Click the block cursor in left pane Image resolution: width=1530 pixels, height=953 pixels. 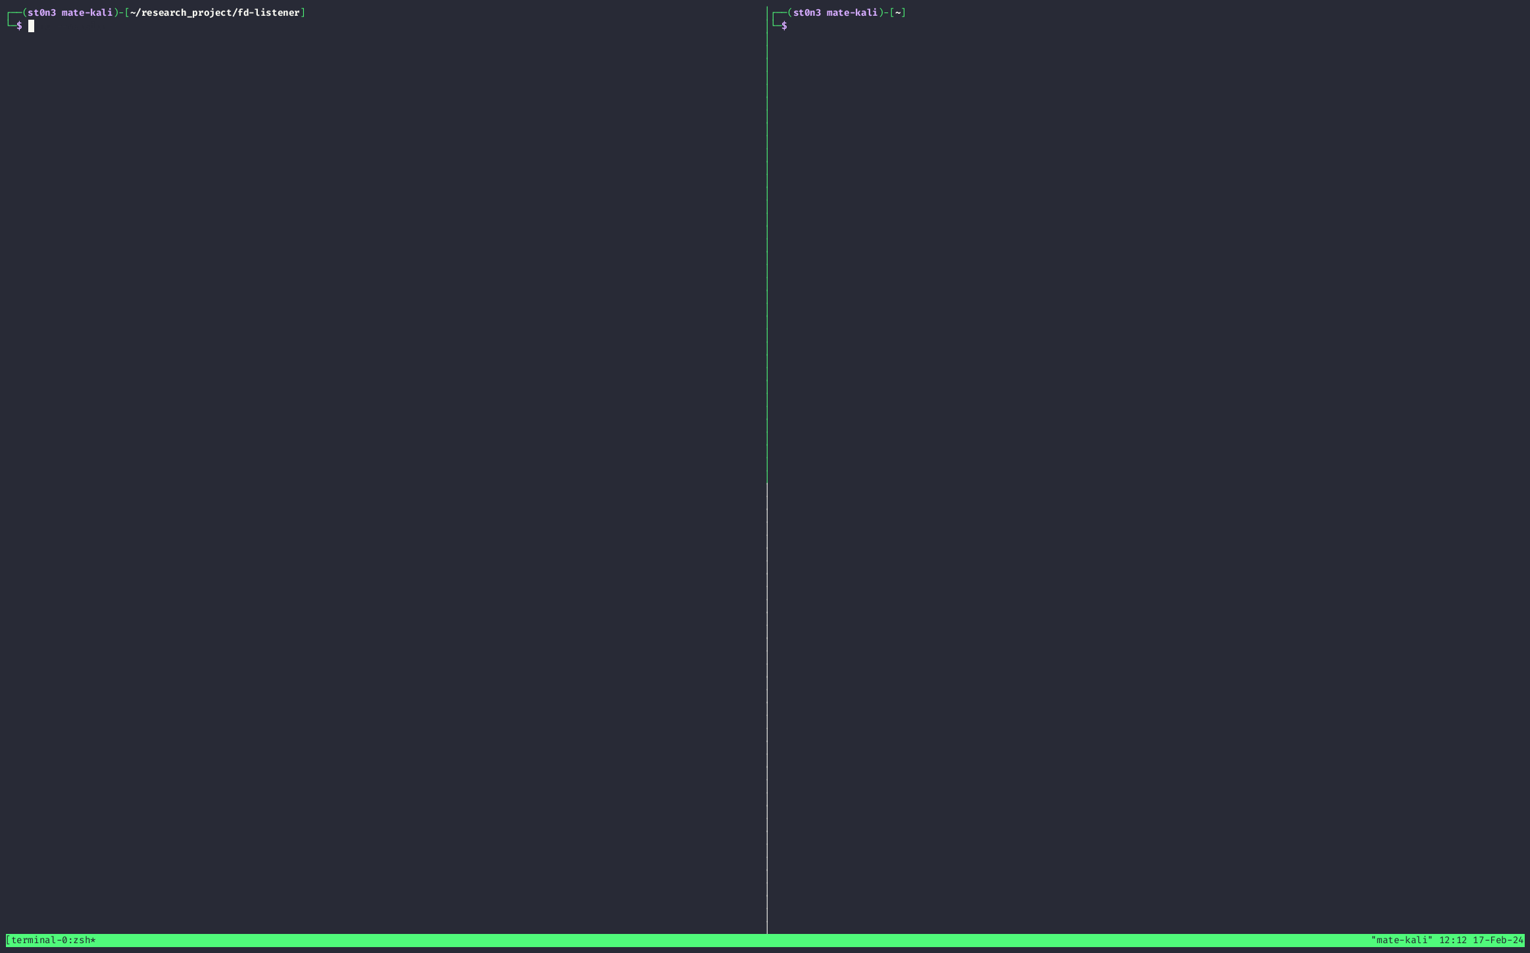(31, 26)
